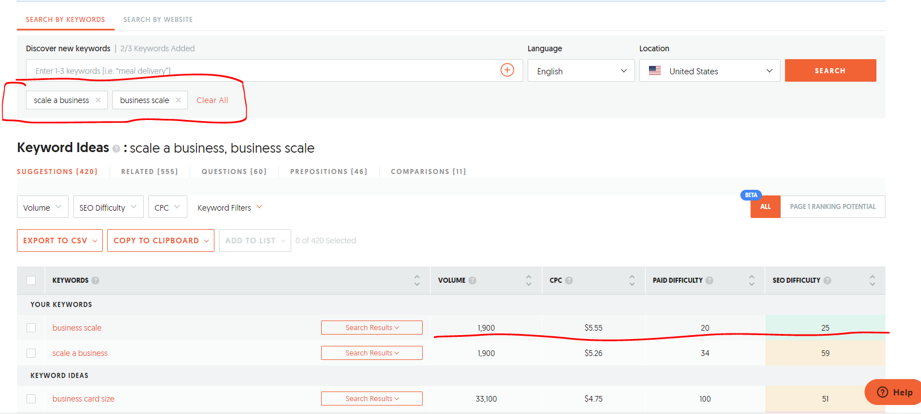Open the Language dropdown set to English

point(581,71)
